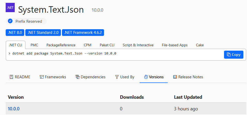Copy the dotnet add package command
This screenshot has height=115, width=247.
tap(234, 55)
